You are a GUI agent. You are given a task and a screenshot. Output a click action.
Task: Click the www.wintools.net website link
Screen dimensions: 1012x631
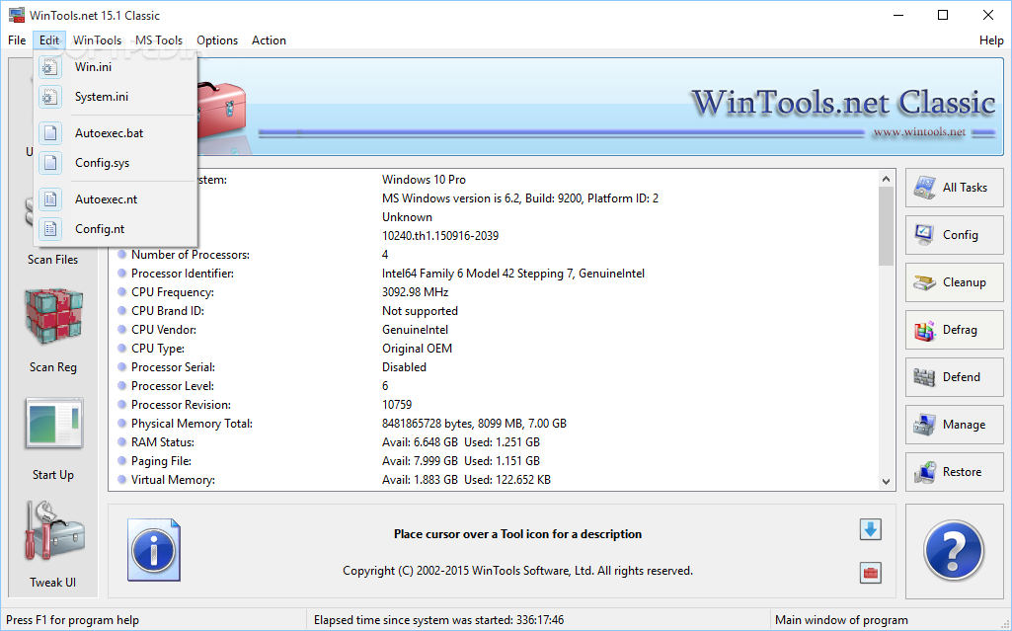(919, 132)
